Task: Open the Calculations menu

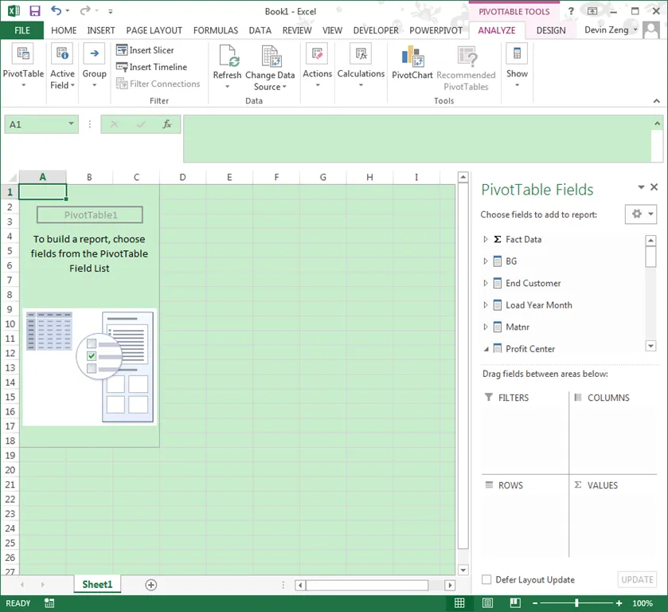Action: (361, 65)
